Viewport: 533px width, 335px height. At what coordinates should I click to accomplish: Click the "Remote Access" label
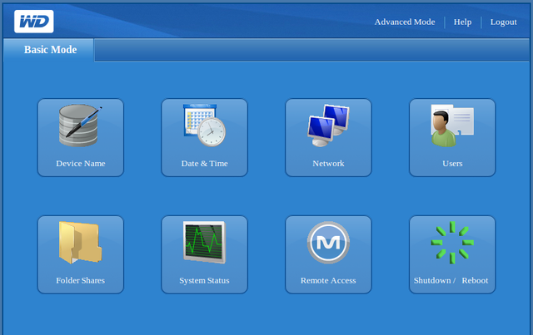coord(328,281)
